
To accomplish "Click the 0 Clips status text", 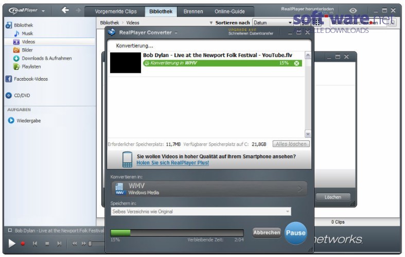I will 338,222.
